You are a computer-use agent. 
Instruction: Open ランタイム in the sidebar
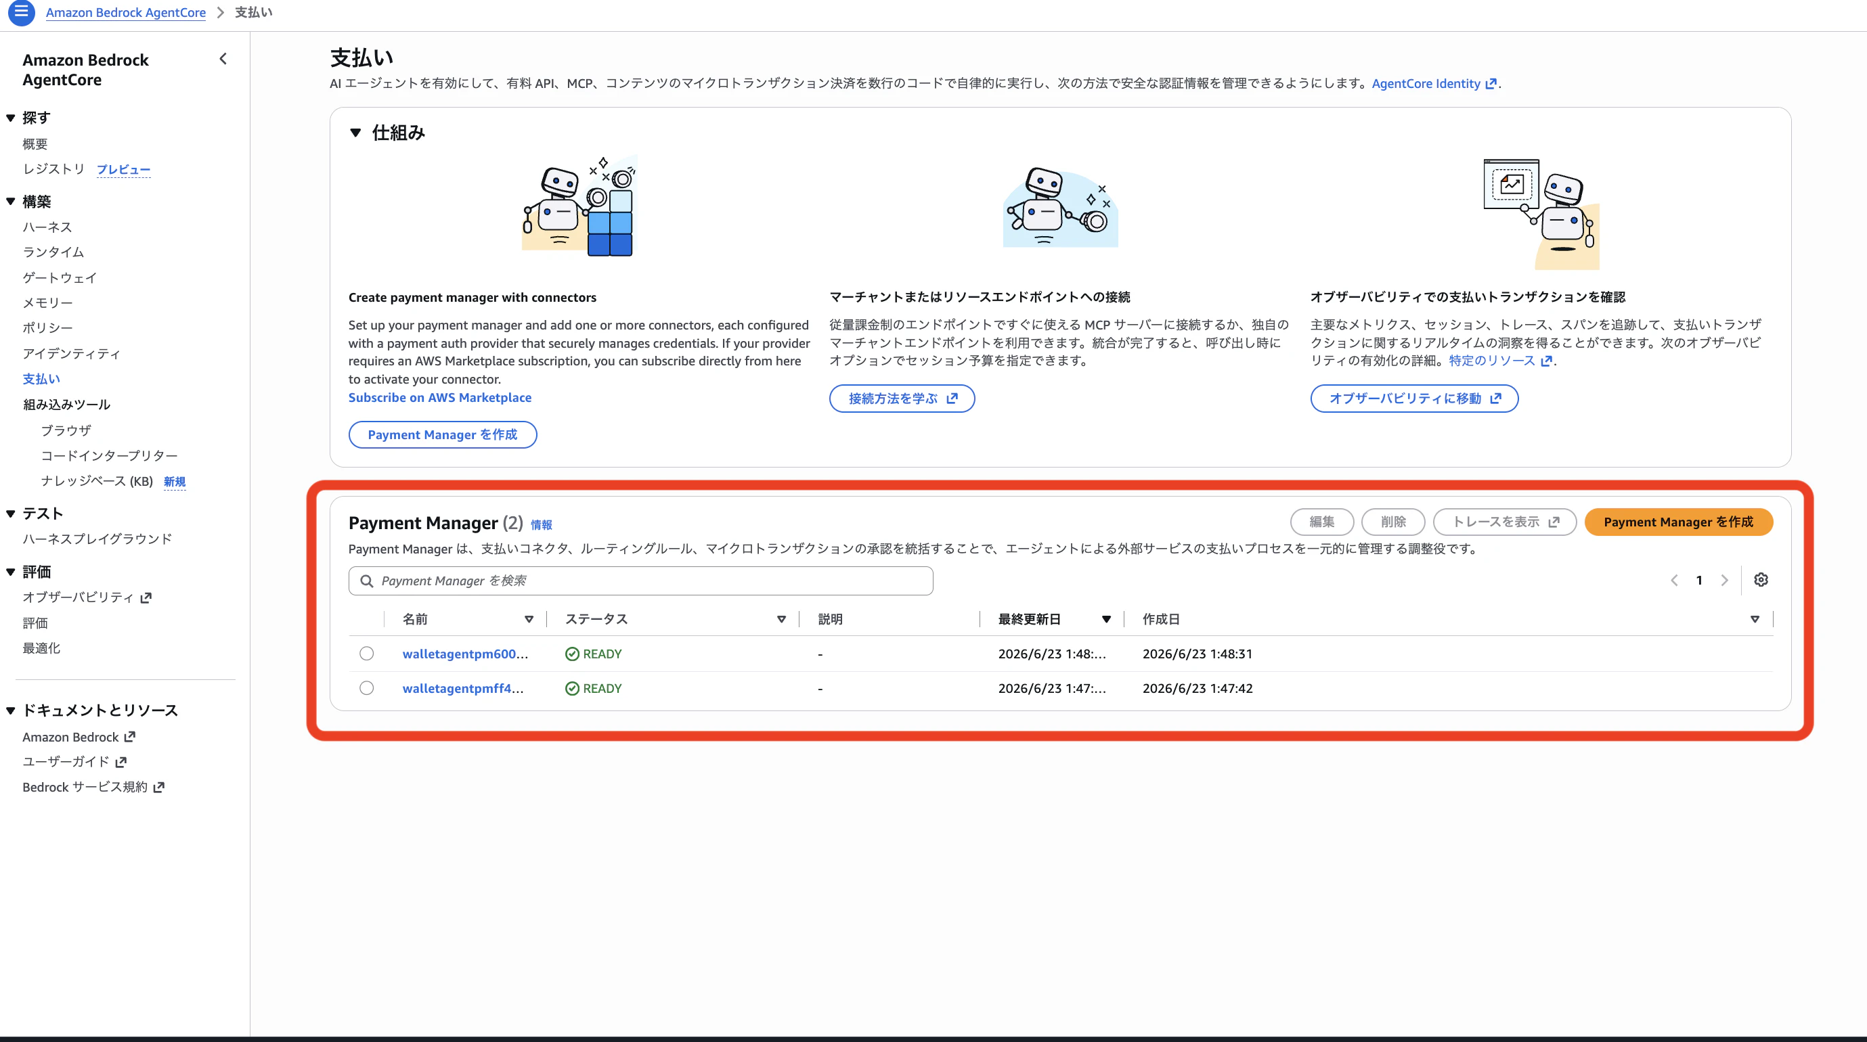coord(53,252)
